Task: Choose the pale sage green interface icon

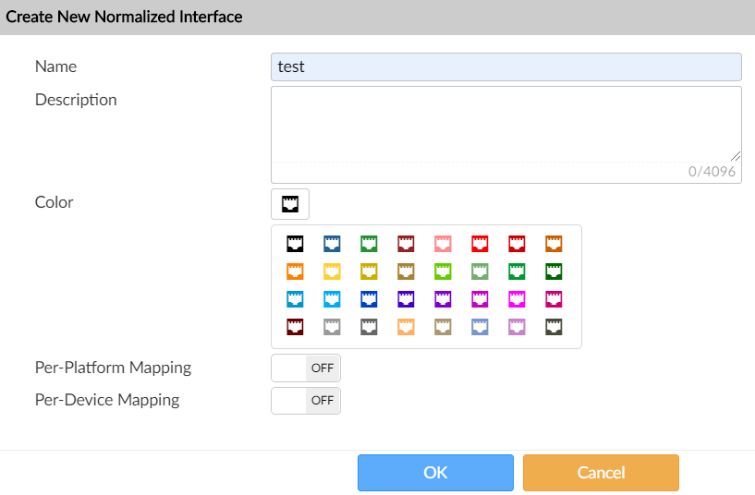Action: coord(480,272)
